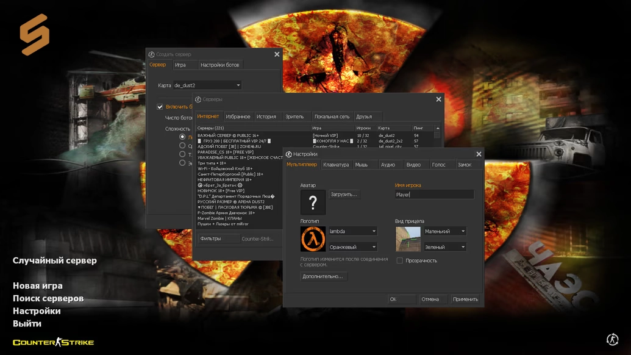Switch to the Интернет tab in Серверы
631x355 pixels.
coord(208,117)
